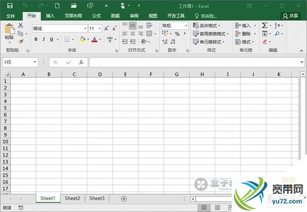Align text to the right
307x212 pixels.
pyautogui.click(x=141, y=33)
